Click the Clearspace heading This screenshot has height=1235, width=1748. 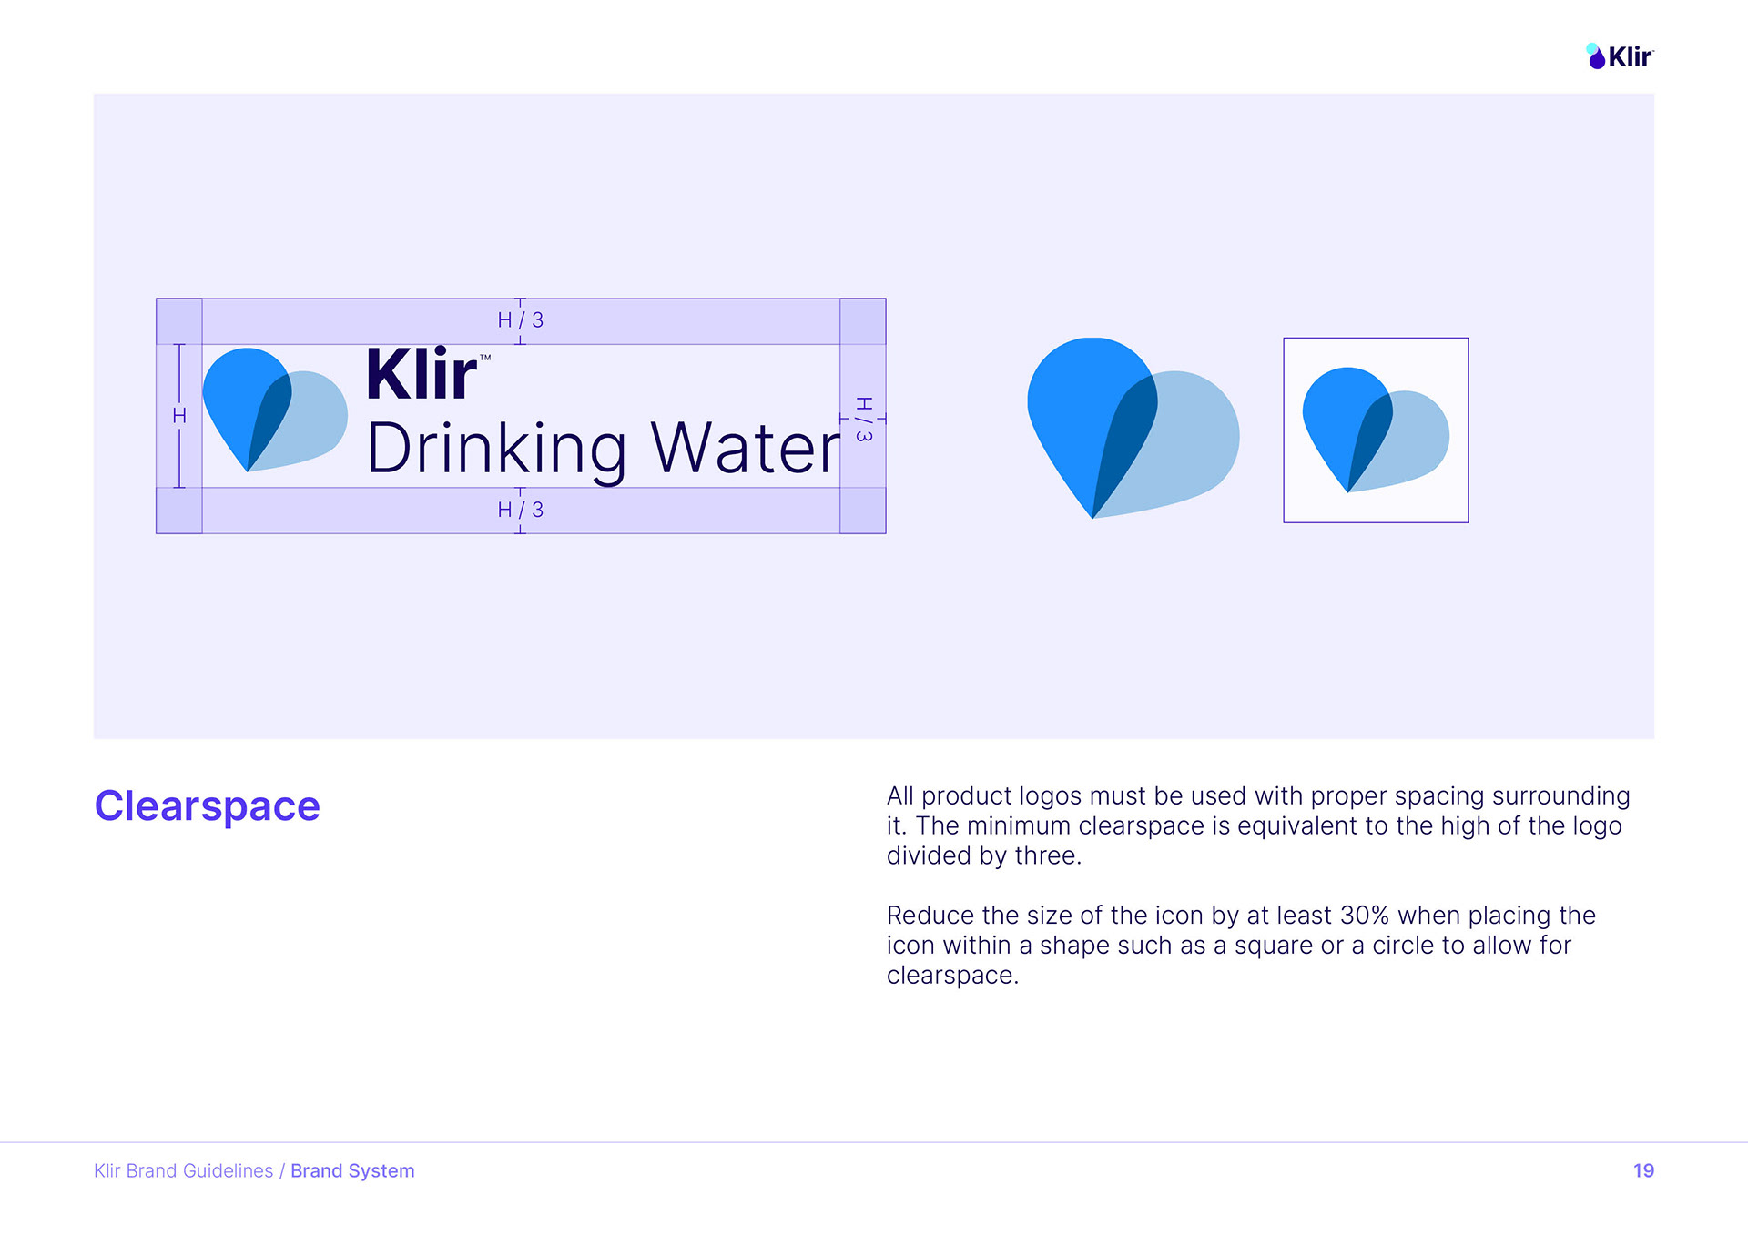(208, 806)
